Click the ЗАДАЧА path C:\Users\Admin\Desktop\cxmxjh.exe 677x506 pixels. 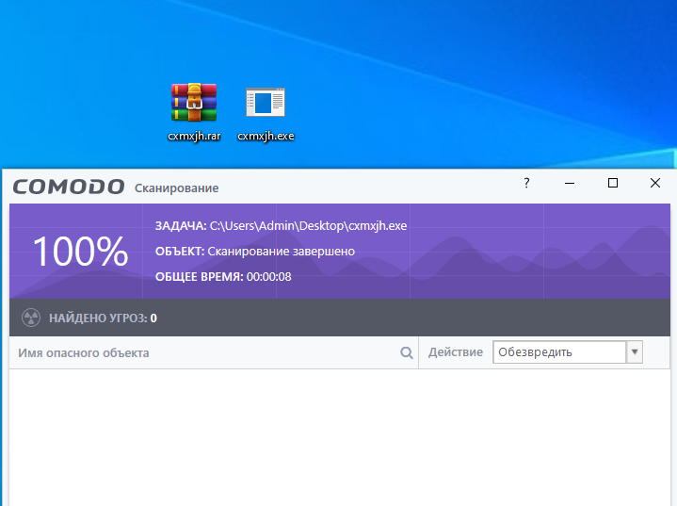click(x=308, y=225)
